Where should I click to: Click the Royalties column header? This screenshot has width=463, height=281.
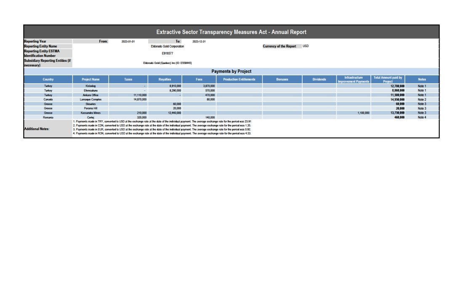click(165, 80)
